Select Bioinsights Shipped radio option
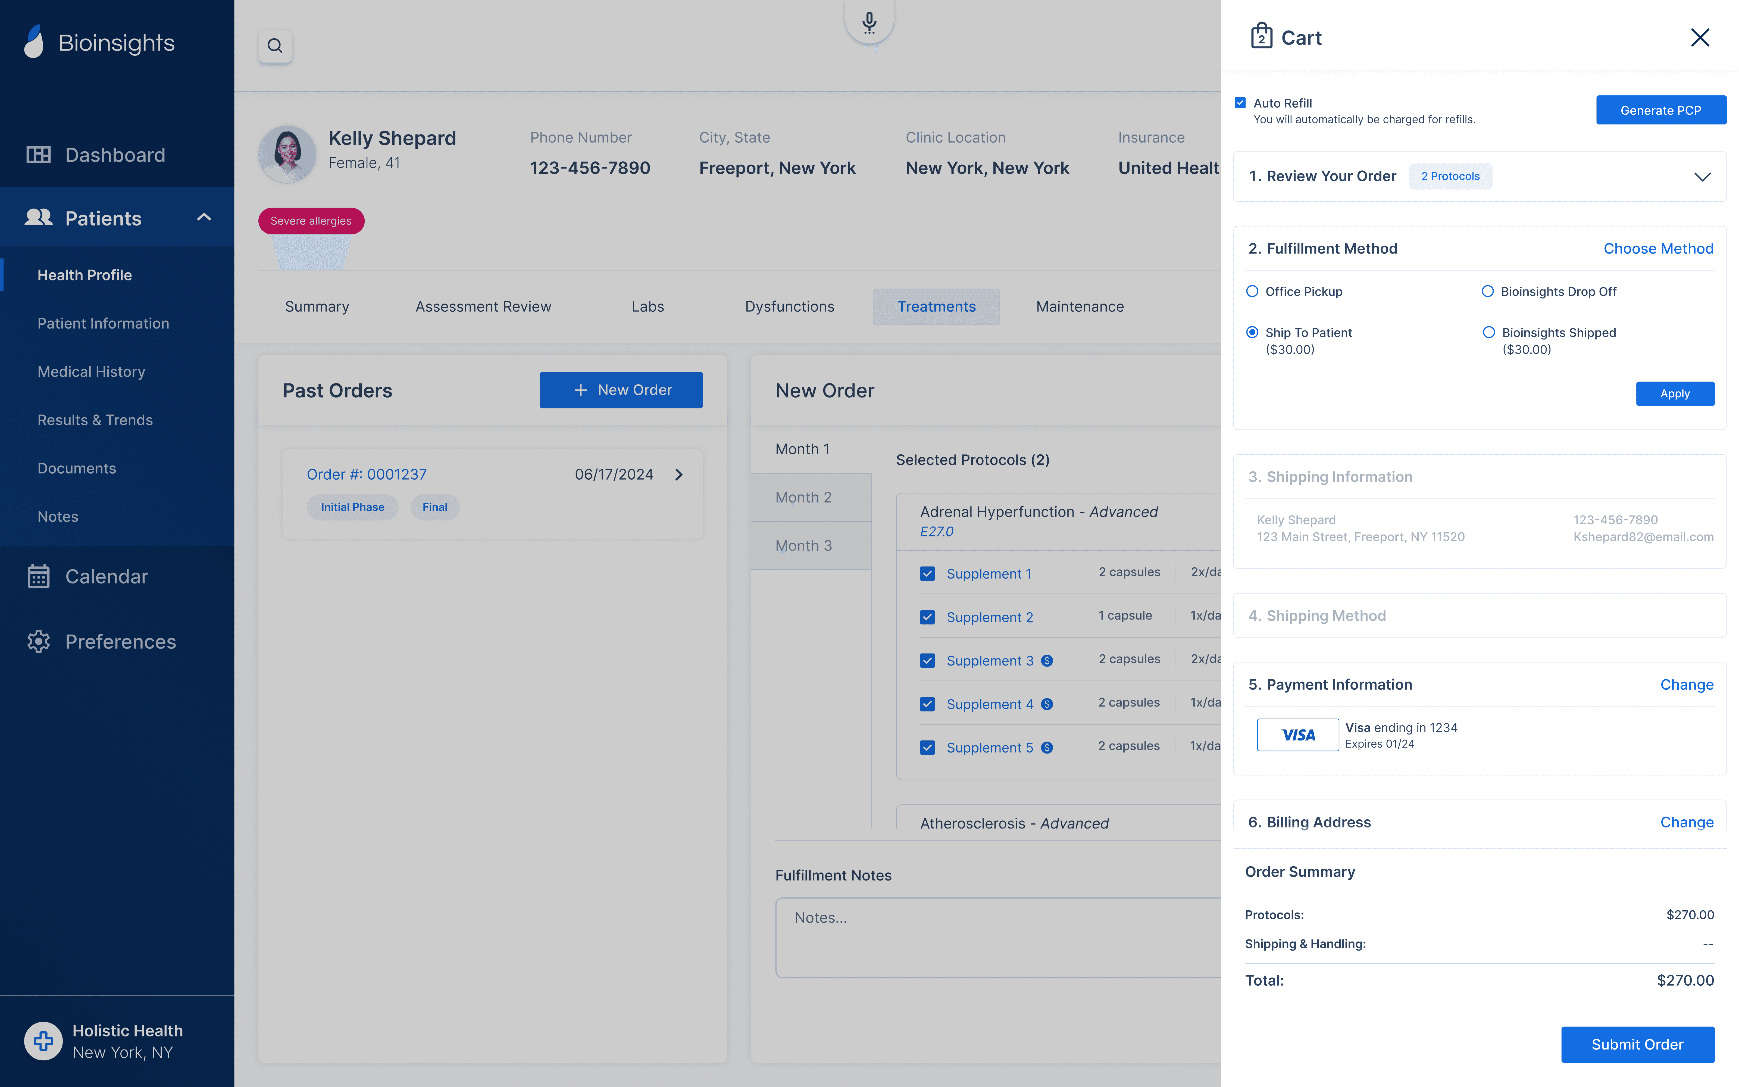Viewport: 1739px width, 1087px height. click(1489, 332)
